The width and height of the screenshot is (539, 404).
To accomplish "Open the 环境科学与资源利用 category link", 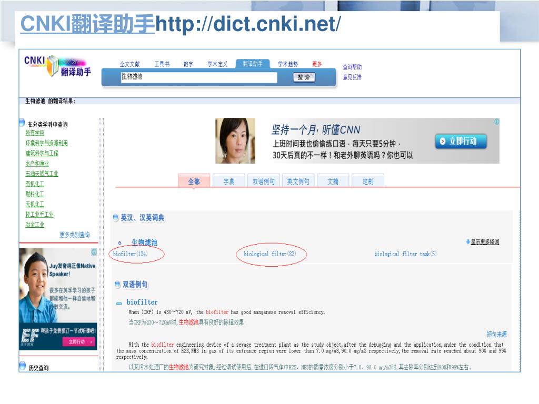I will pos(46,143).
